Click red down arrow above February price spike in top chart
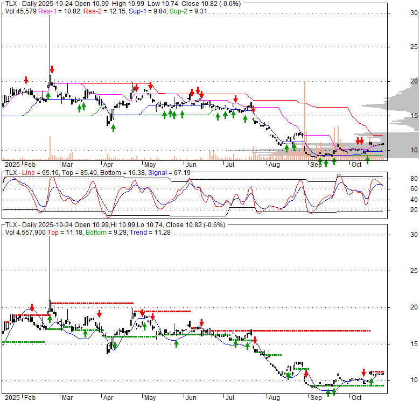Image resolution: width=420 pixels, height=401 pixels. (x=52, y=70)
